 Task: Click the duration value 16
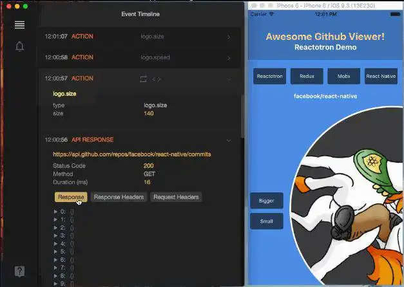(147, 182)
